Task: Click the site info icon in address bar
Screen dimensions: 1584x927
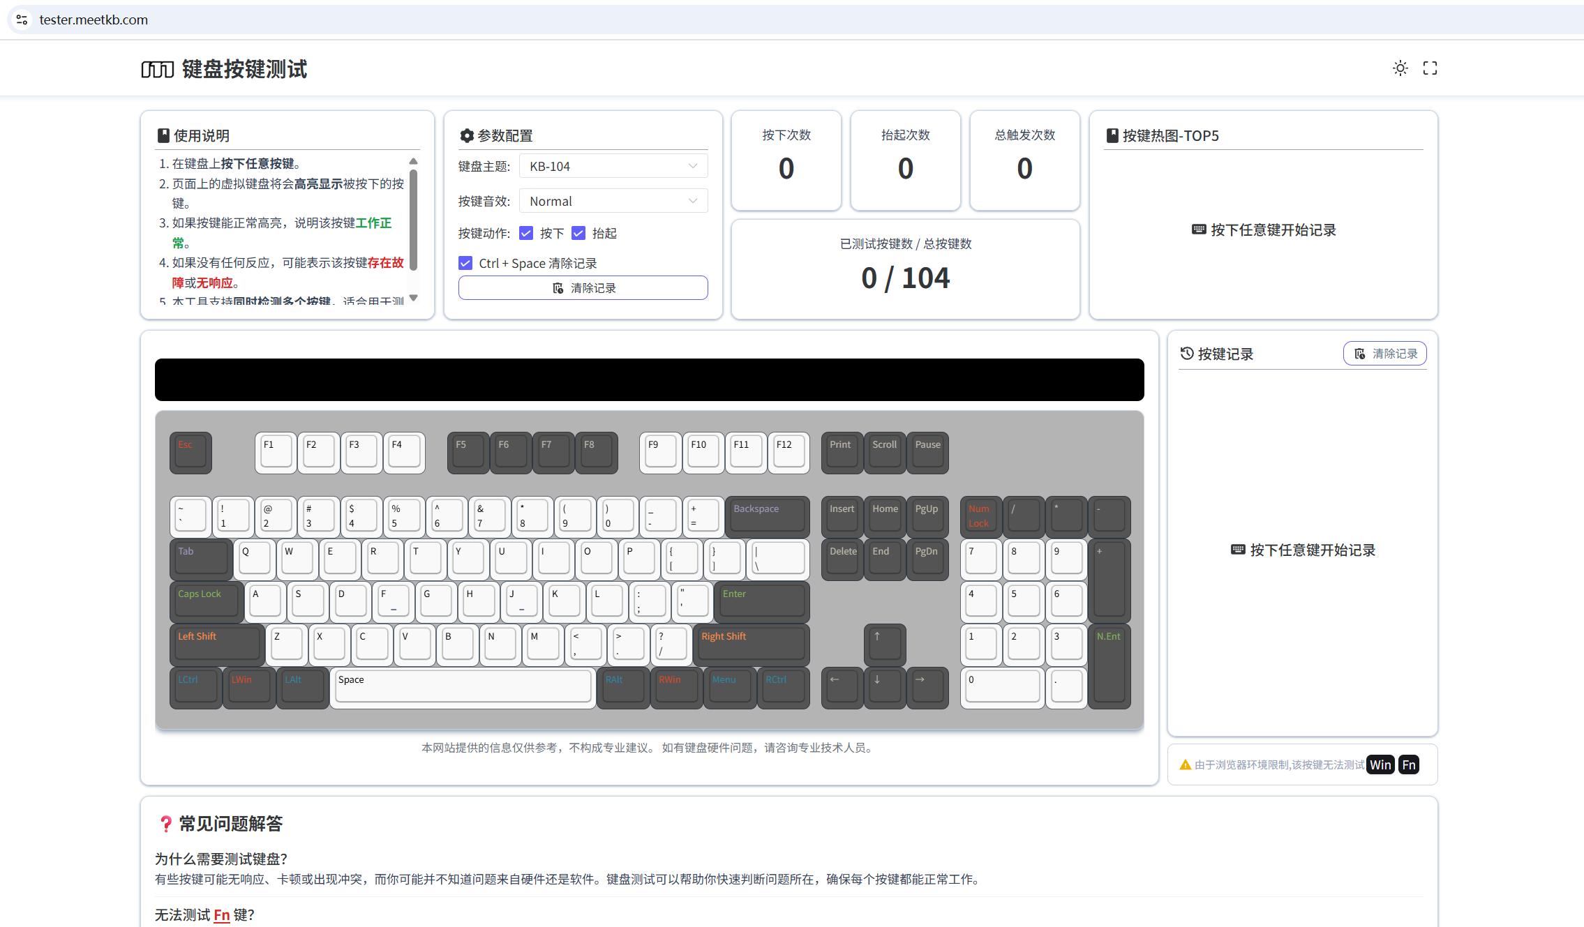Action: point(22,20)
